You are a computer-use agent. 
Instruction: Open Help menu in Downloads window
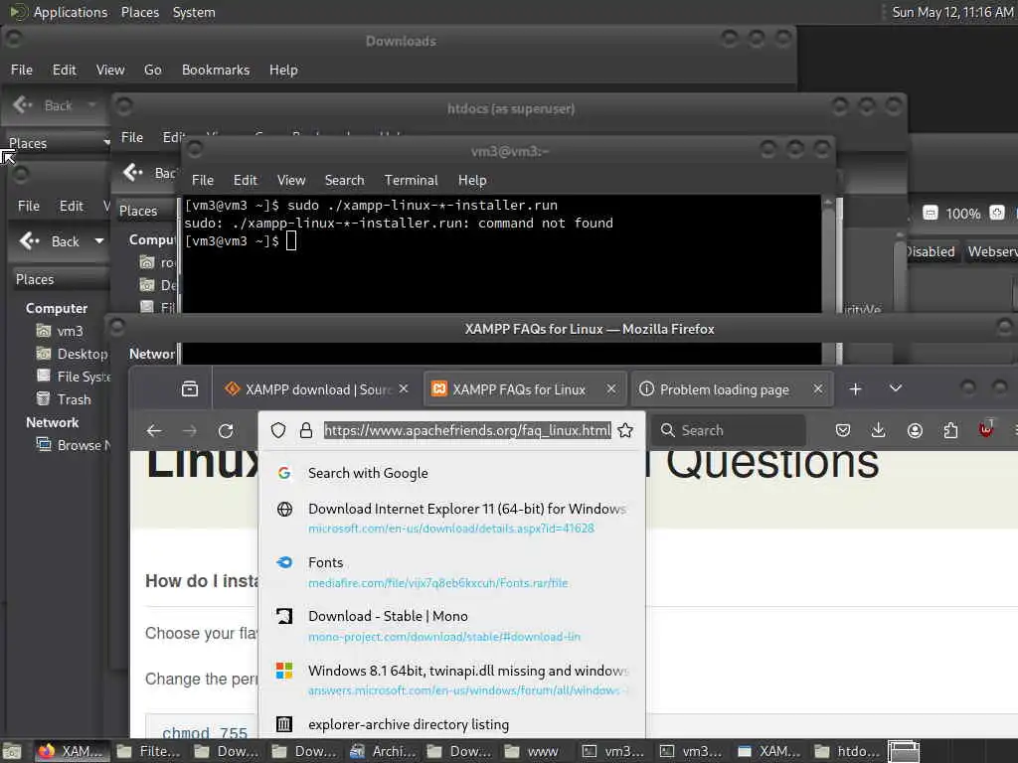[x=283, y=71]
